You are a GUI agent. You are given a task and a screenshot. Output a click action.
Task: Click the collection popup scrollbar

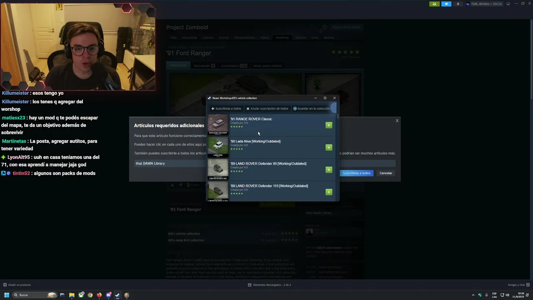(x=338, y=116)
